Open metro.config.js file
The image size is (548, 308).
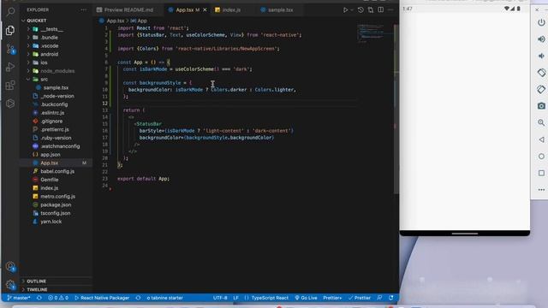[57, 196]
